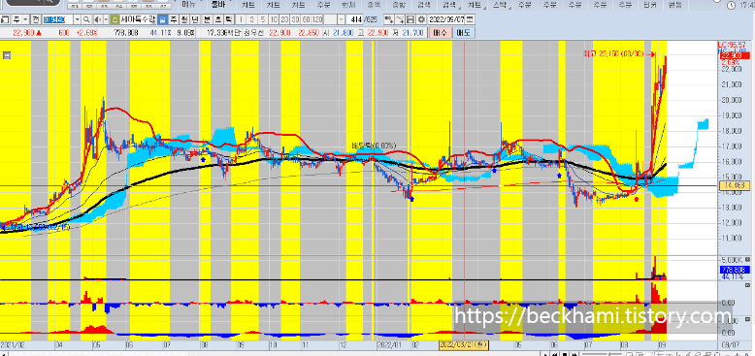Select 분 (minute) chart period
Viewport: 755px width, 356px height.
point(207,19)
